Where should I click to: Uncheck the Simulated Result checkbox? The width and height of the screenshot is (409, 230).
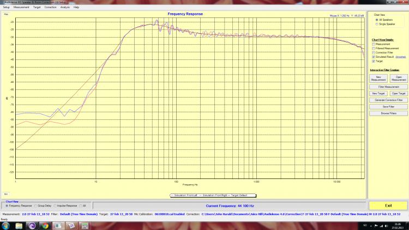(x=374, y=57)
